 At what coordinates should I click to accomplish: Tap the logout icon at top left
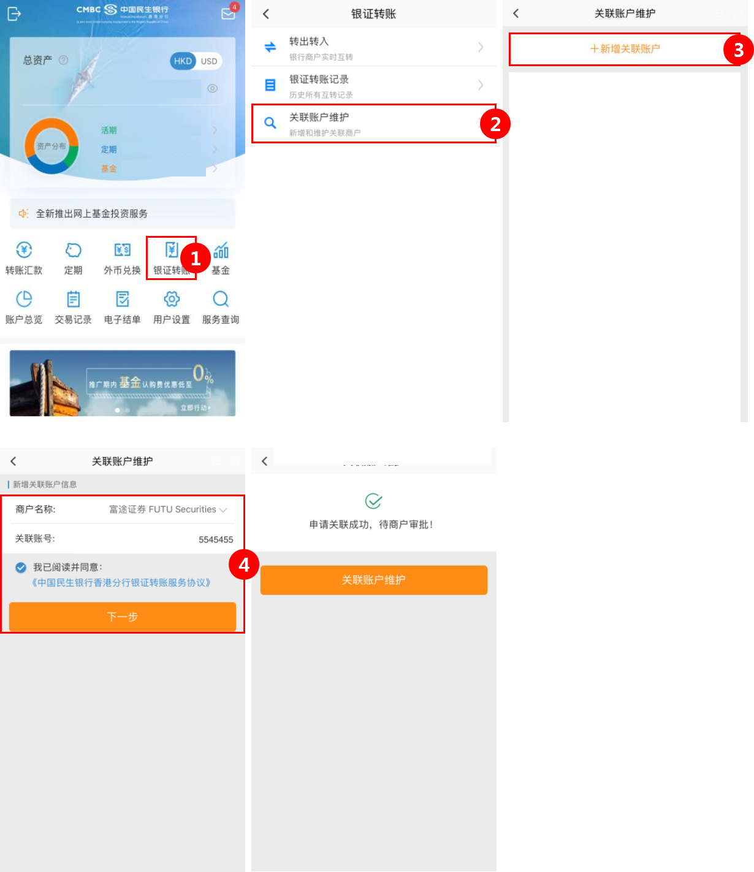point(14,13)
